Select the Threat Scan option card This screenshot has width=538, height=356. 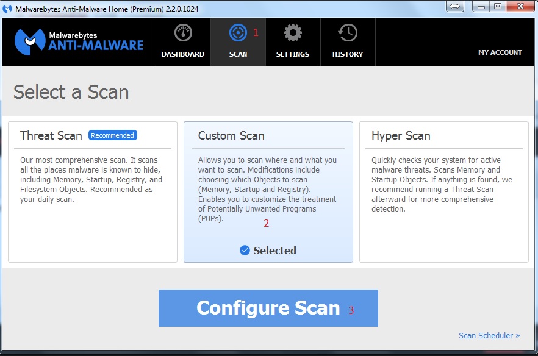click(92, 192)
